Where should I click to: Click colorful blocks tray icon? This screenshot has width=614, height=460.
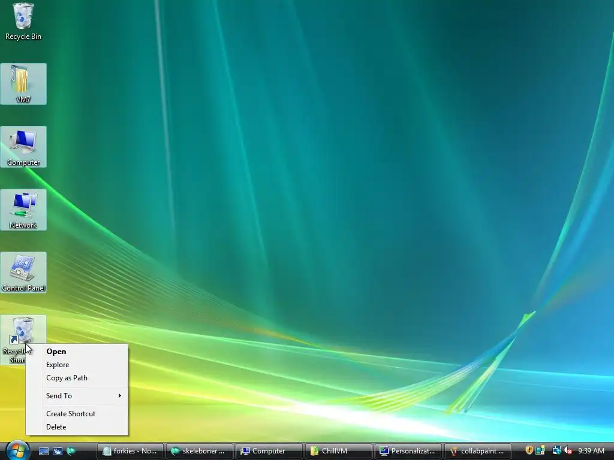point(540,450)
